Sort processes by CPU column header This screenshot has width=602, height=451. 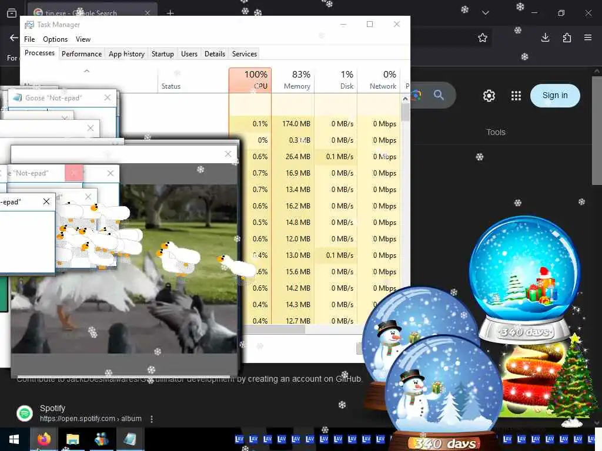point(250,80)
